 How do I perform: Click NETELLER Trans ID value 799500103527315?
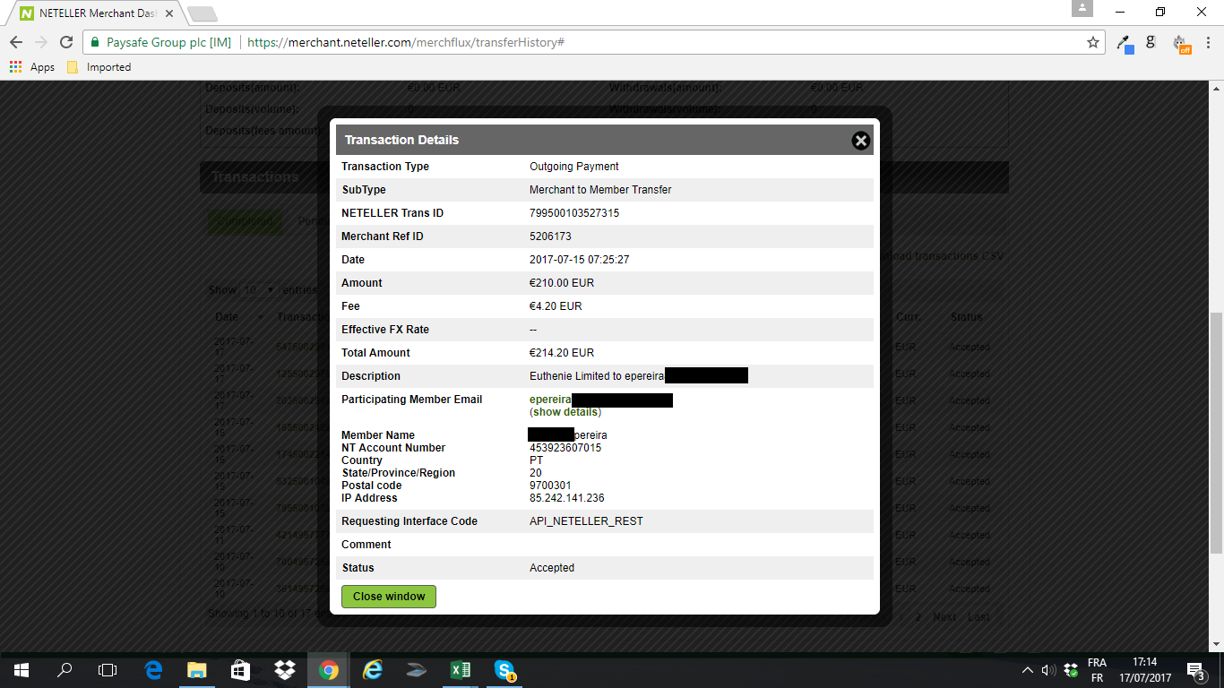[574, 213]
